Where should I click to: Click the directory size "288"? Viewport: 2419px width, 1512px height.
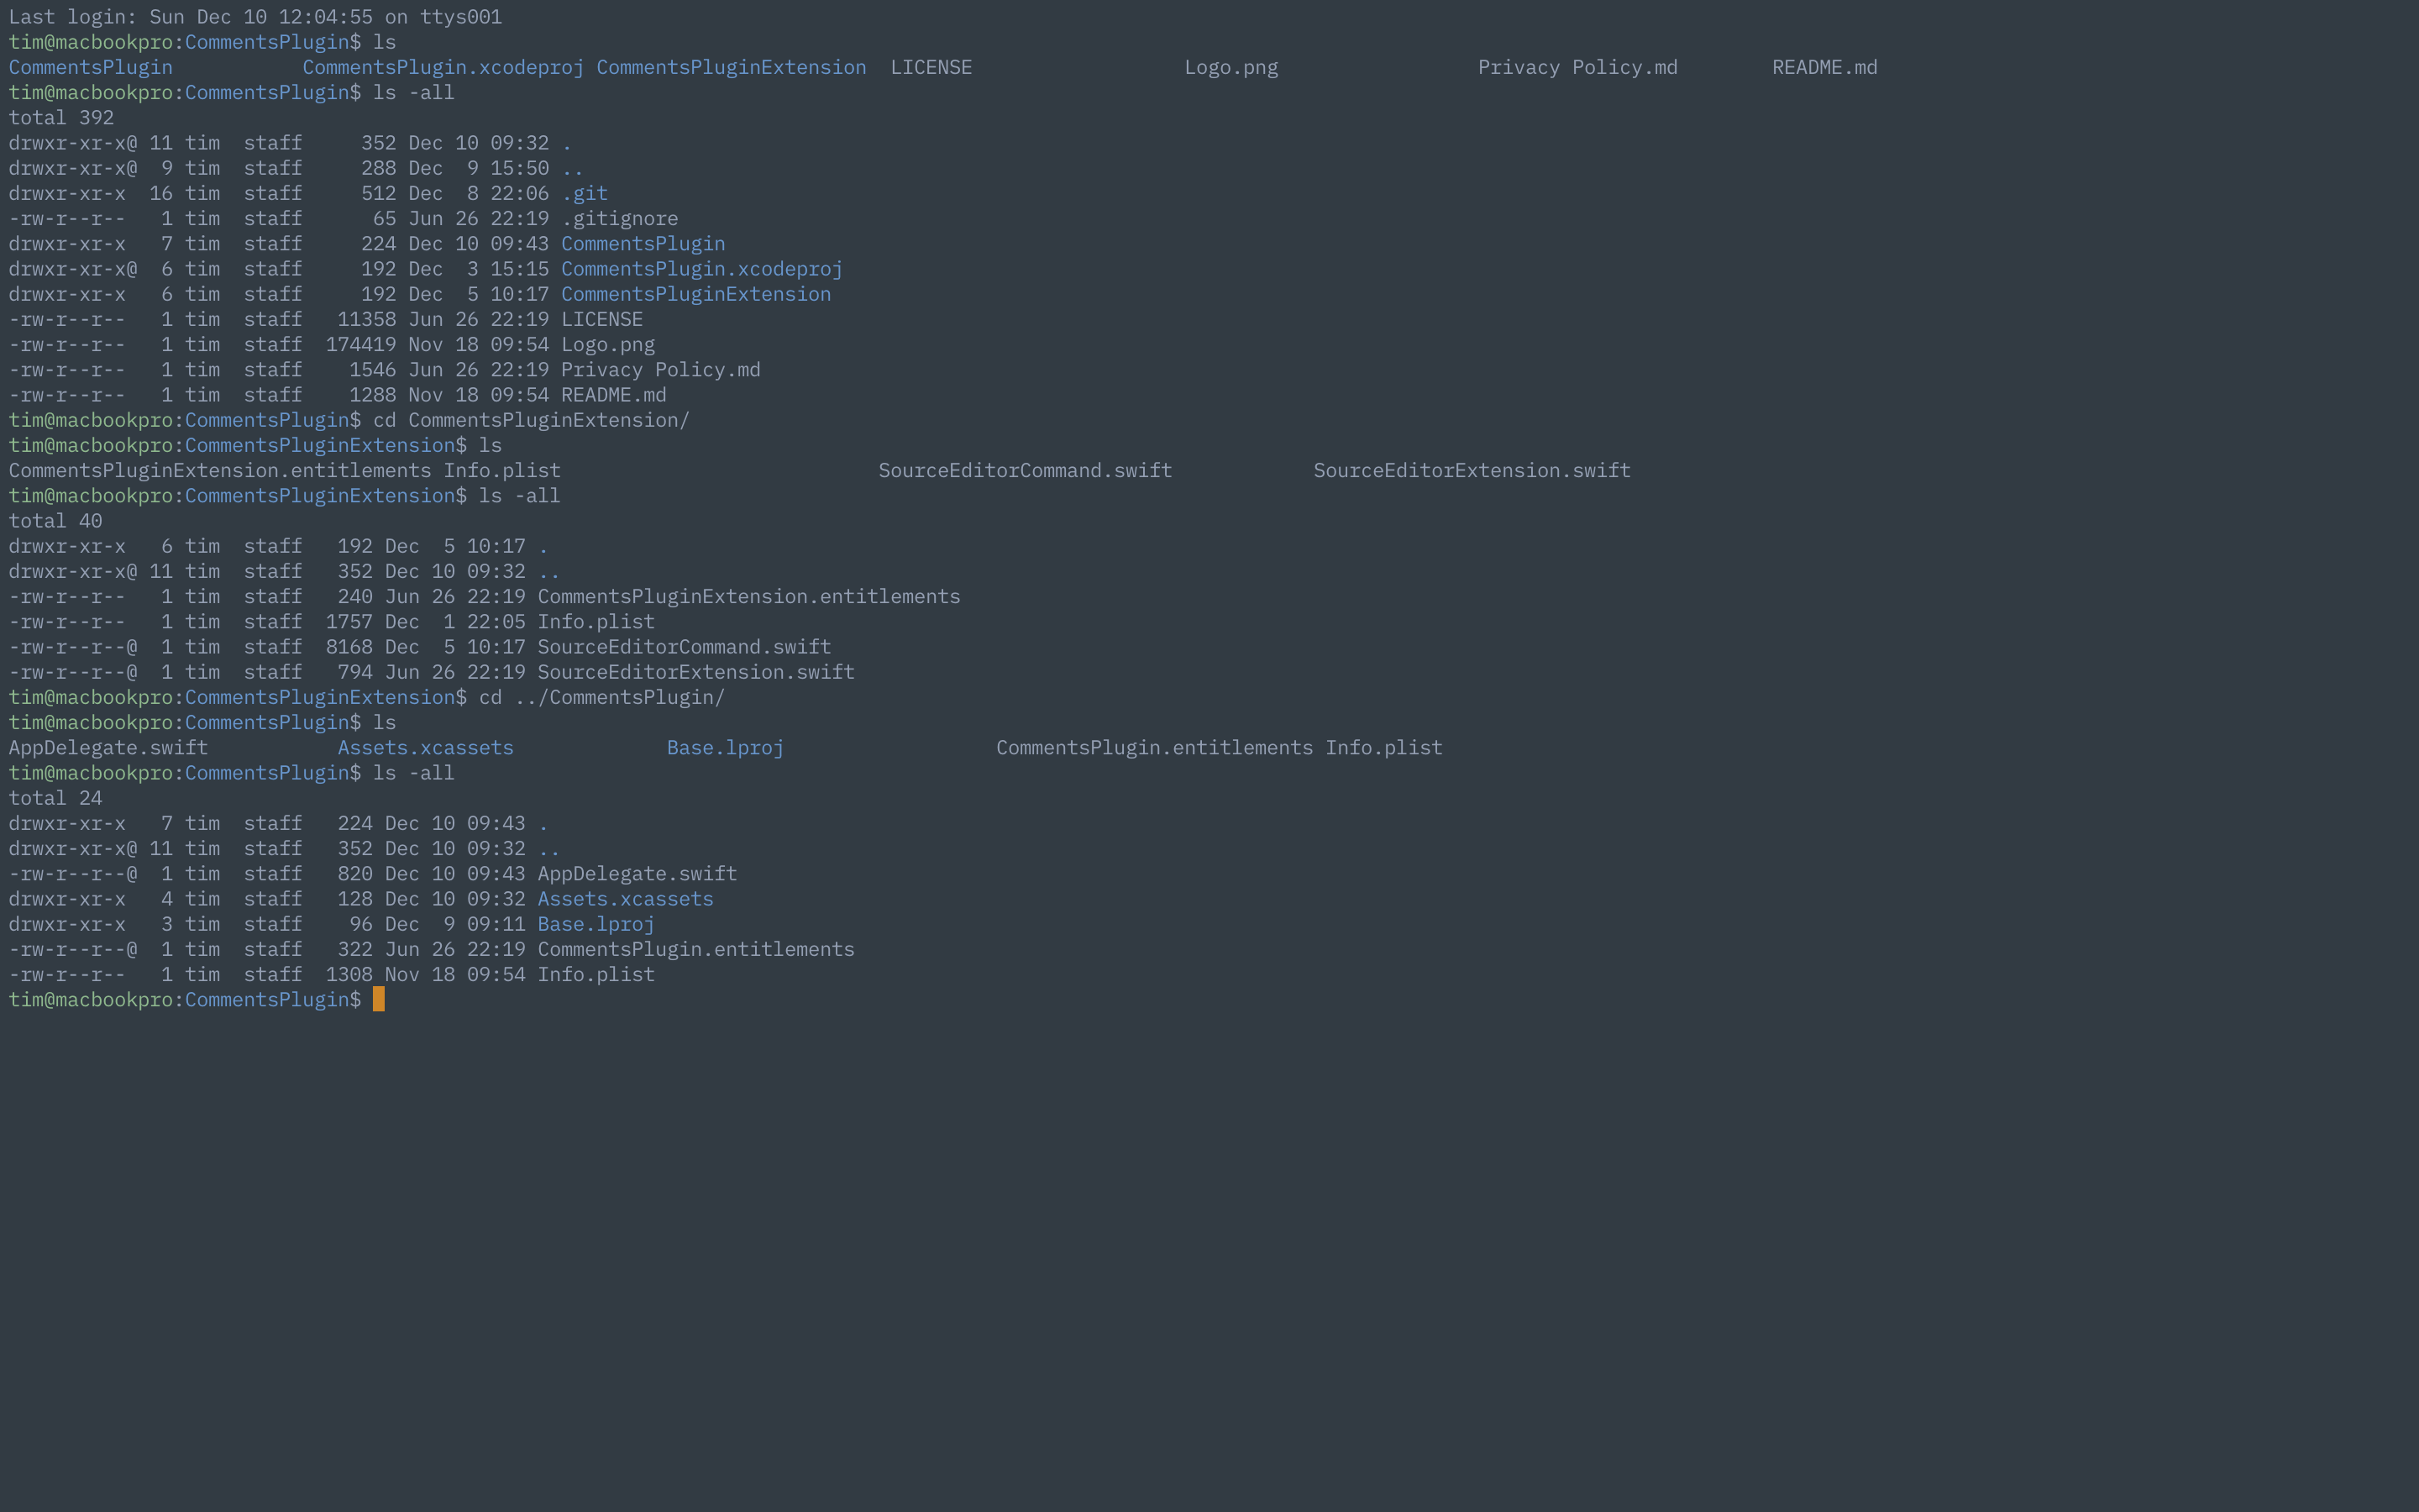pos(379,168)
